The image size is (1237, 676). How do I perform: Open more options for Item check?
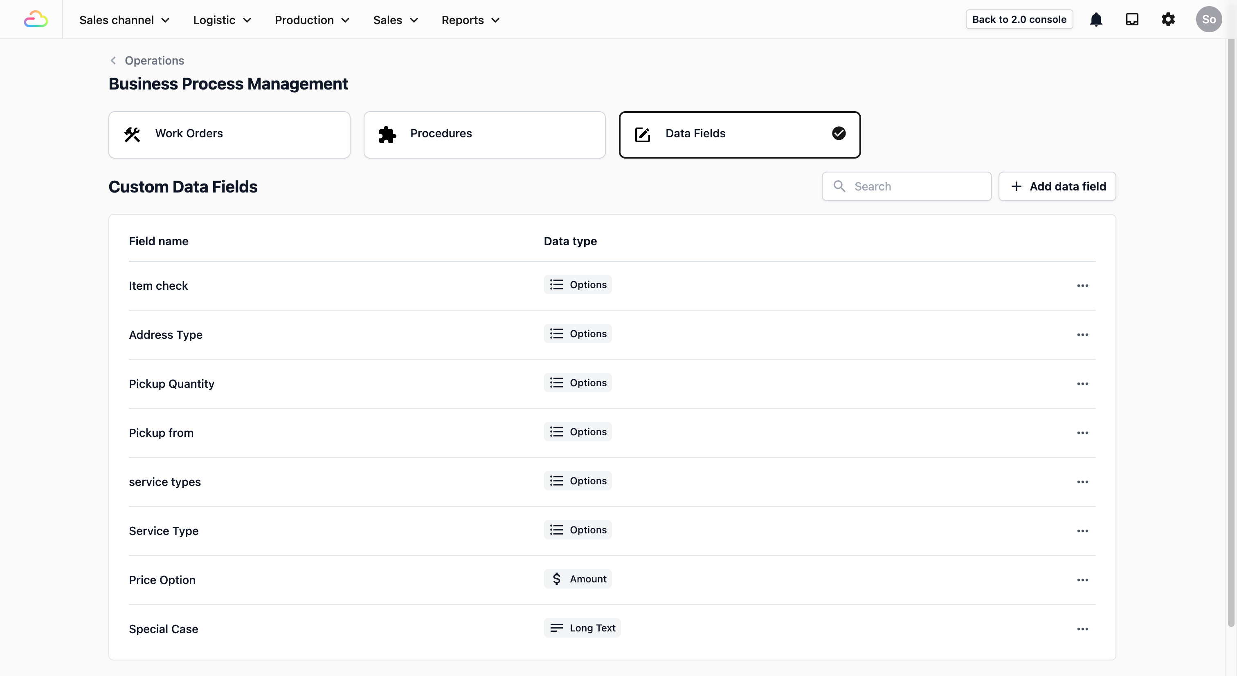pyautogui.click(x=1082, y=285)
